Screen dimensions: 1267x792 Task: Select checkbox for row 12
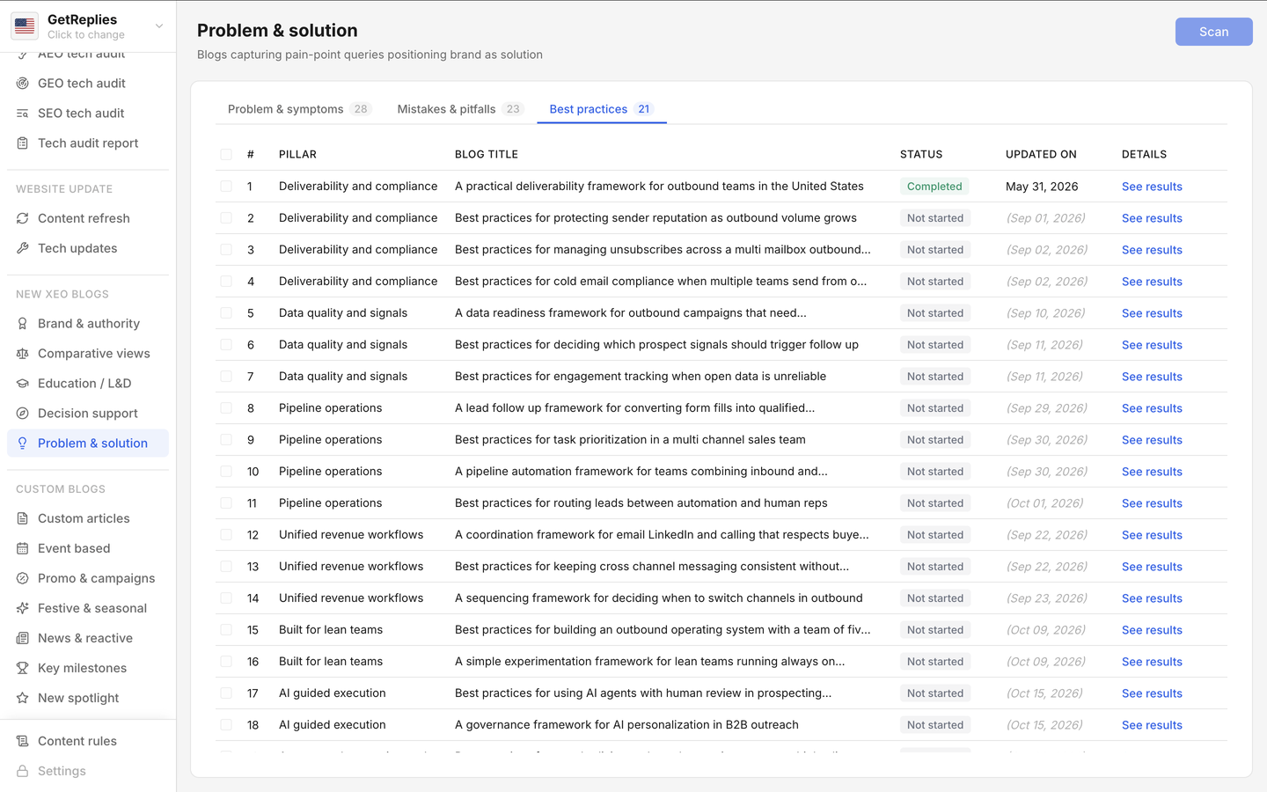click(x=226, y=535)
